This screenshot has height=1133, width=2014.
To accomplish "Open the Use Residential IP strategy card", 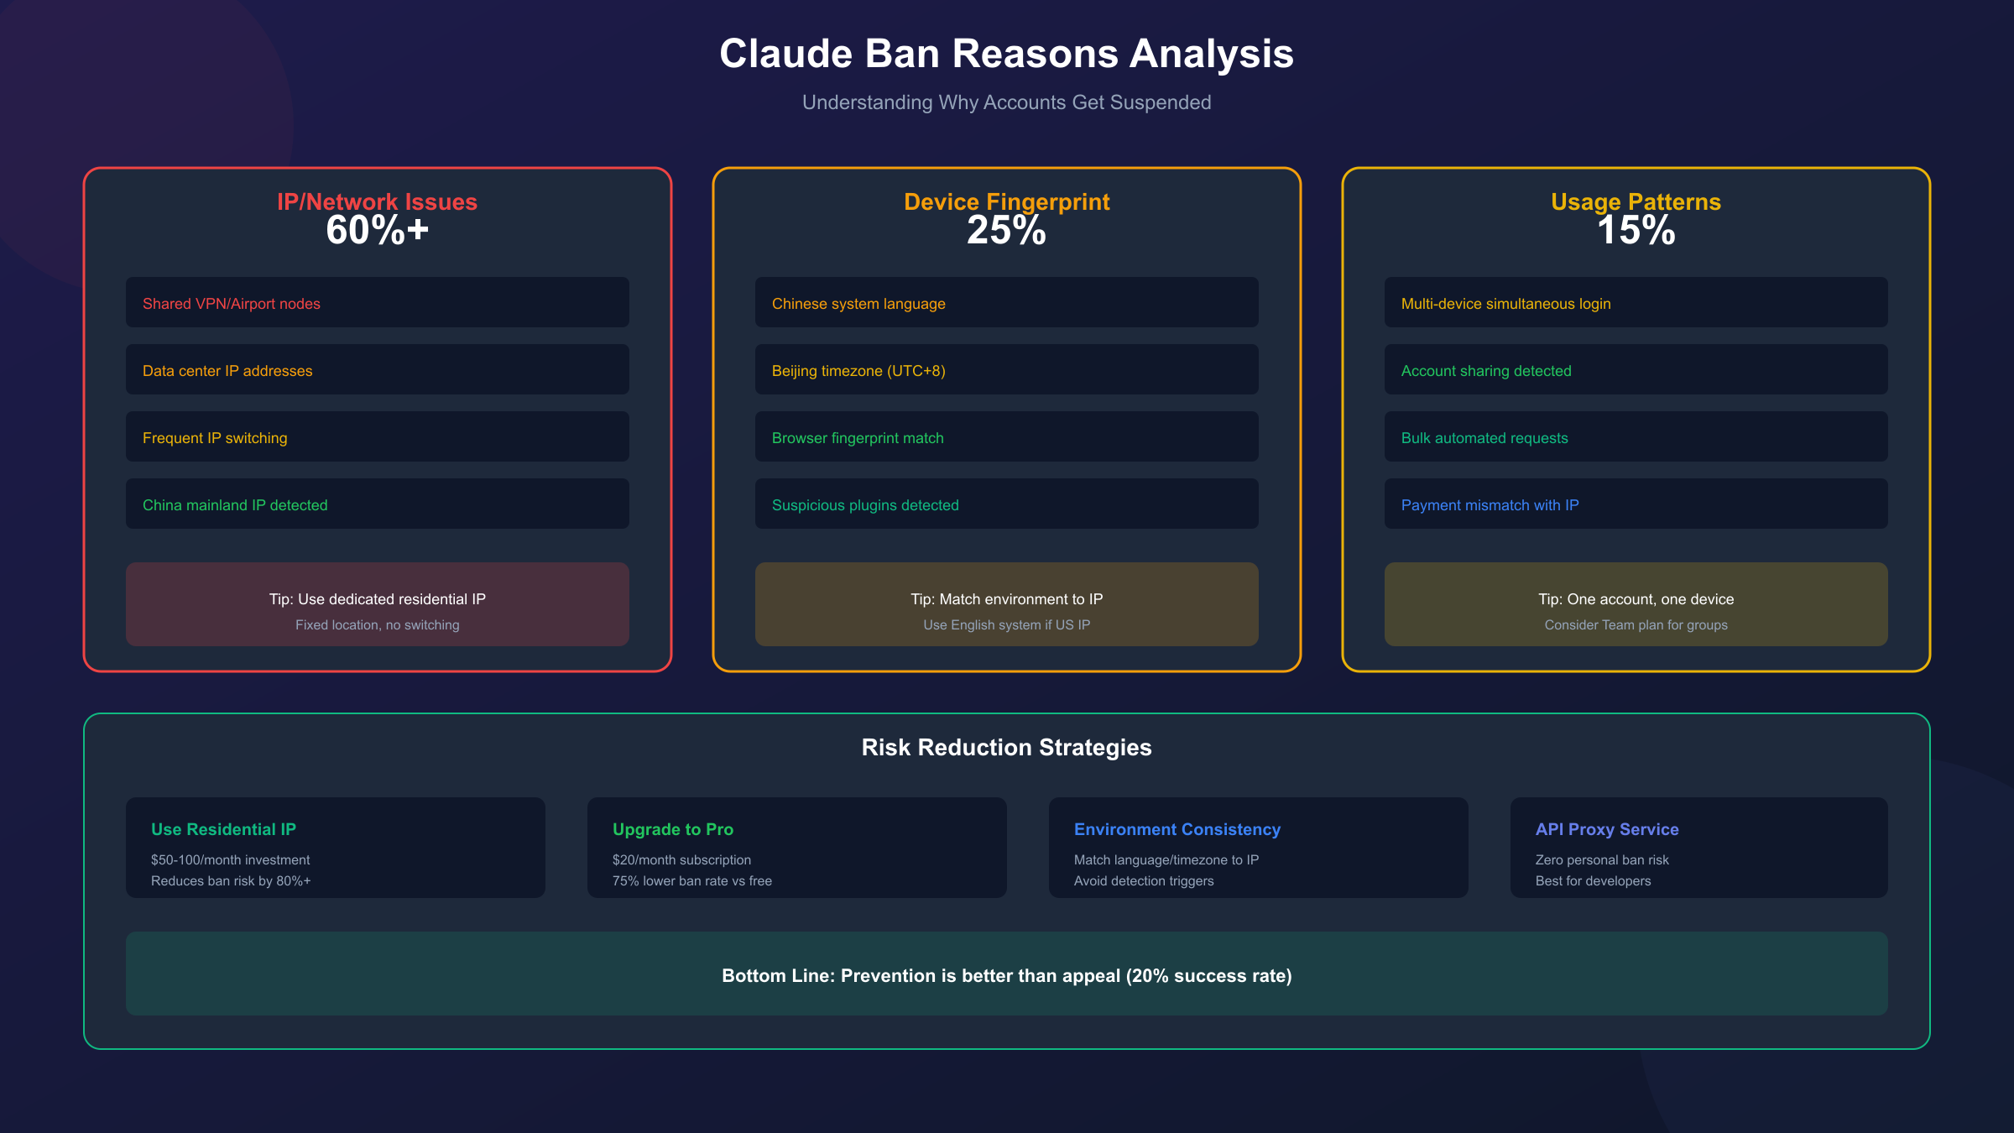I will [x=335, y=848].
